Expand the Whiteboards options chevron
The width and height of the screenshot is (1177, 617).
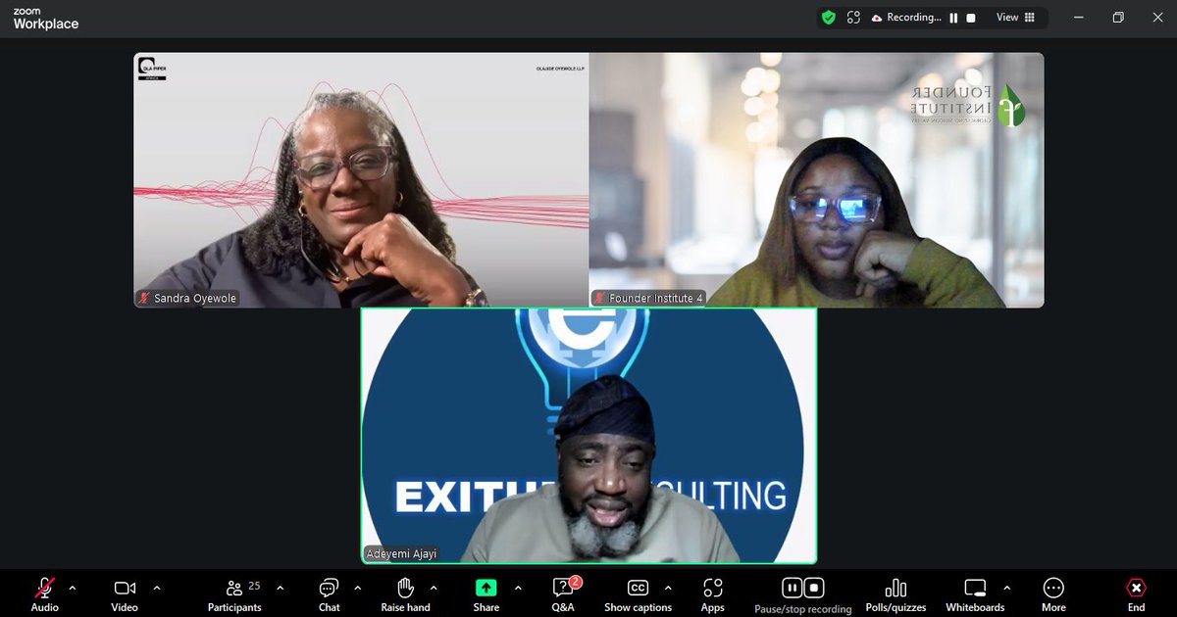(x=1006, y=588)
